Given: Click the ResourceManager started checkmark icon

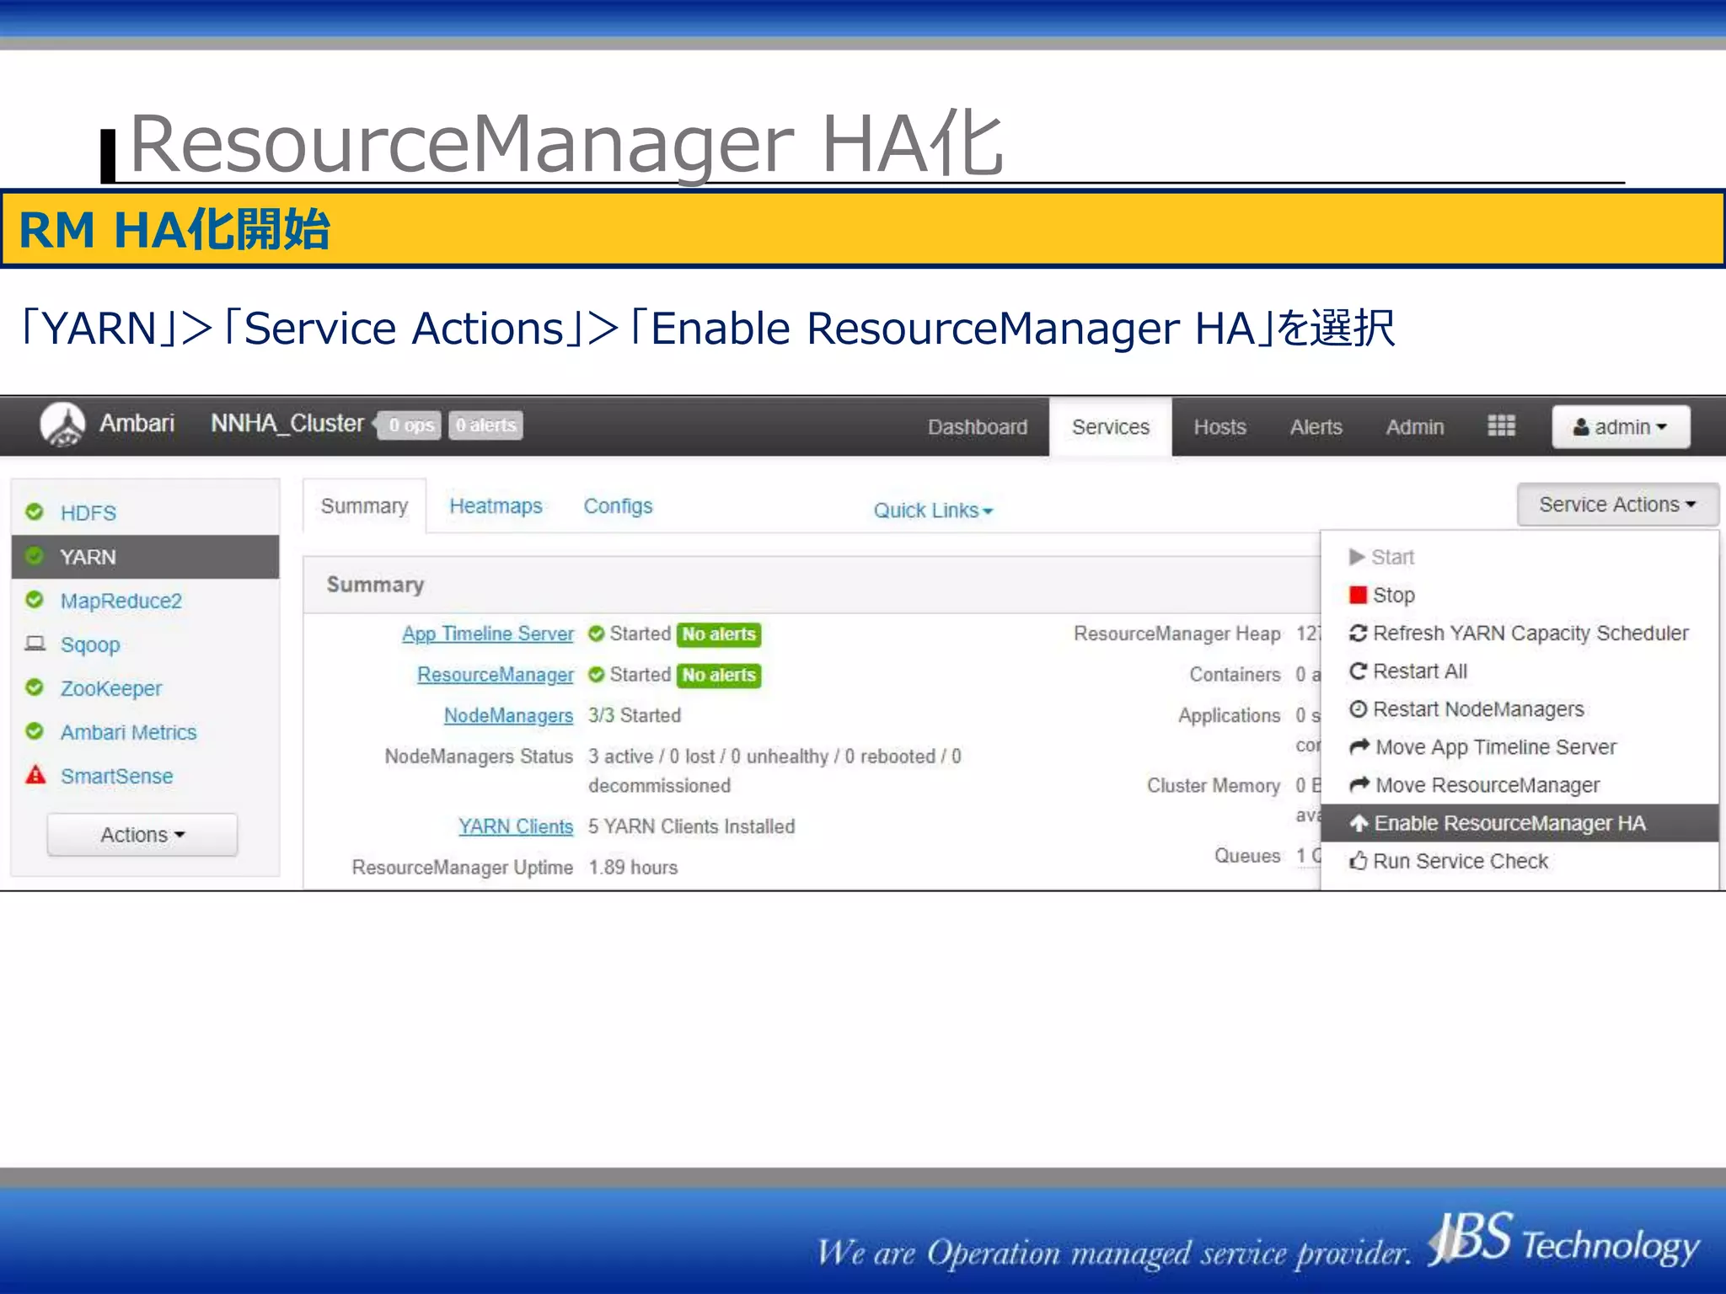Looking at the screenshot, I should [597, 675].
